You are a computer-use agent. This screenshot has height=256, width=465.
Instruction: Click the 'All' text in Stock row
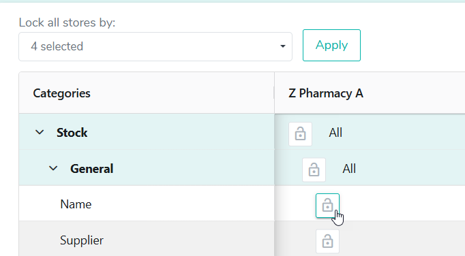point(335,133)
